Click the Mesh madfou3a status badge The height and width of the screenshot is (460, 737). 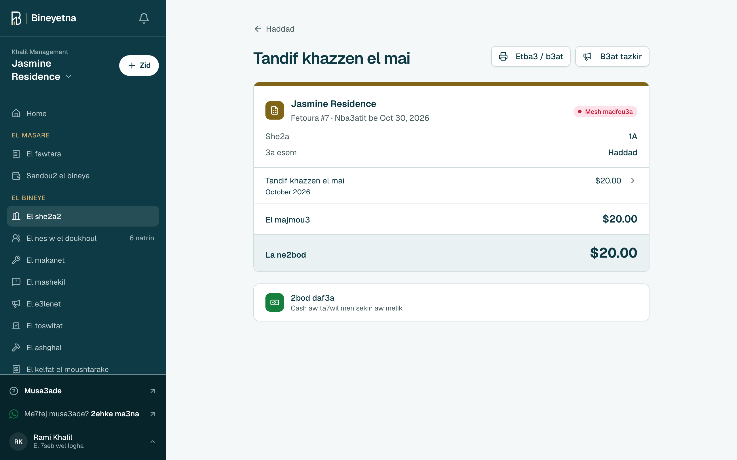pyautogui.click(x=605, y=112)
